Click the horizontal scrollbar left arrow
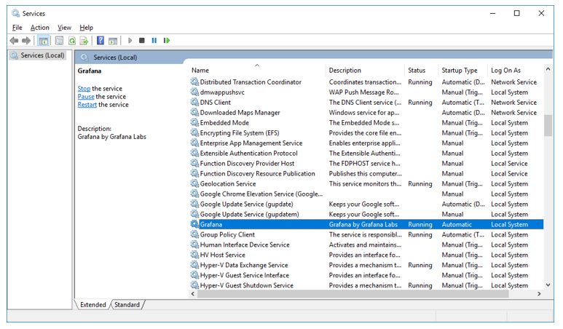 click(193, 294)
